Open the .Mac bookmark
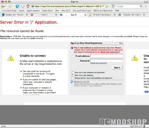Viewport: 149px width, 128px height. tap(57, 11)
